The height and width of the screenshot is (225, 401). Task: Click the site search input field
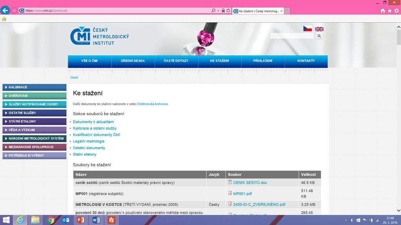(292, 36)
